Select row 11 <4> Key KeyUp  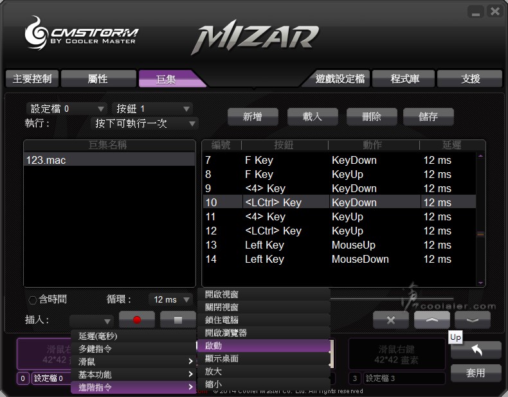click(340, 216)
